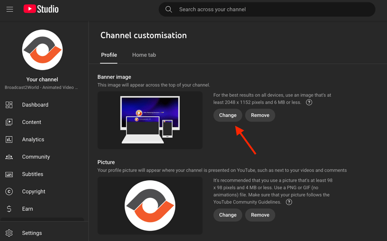The width and height of the screenshot is (387, 241).
Task: Open Dashboard from the sidebar
Action: [35, 105]
